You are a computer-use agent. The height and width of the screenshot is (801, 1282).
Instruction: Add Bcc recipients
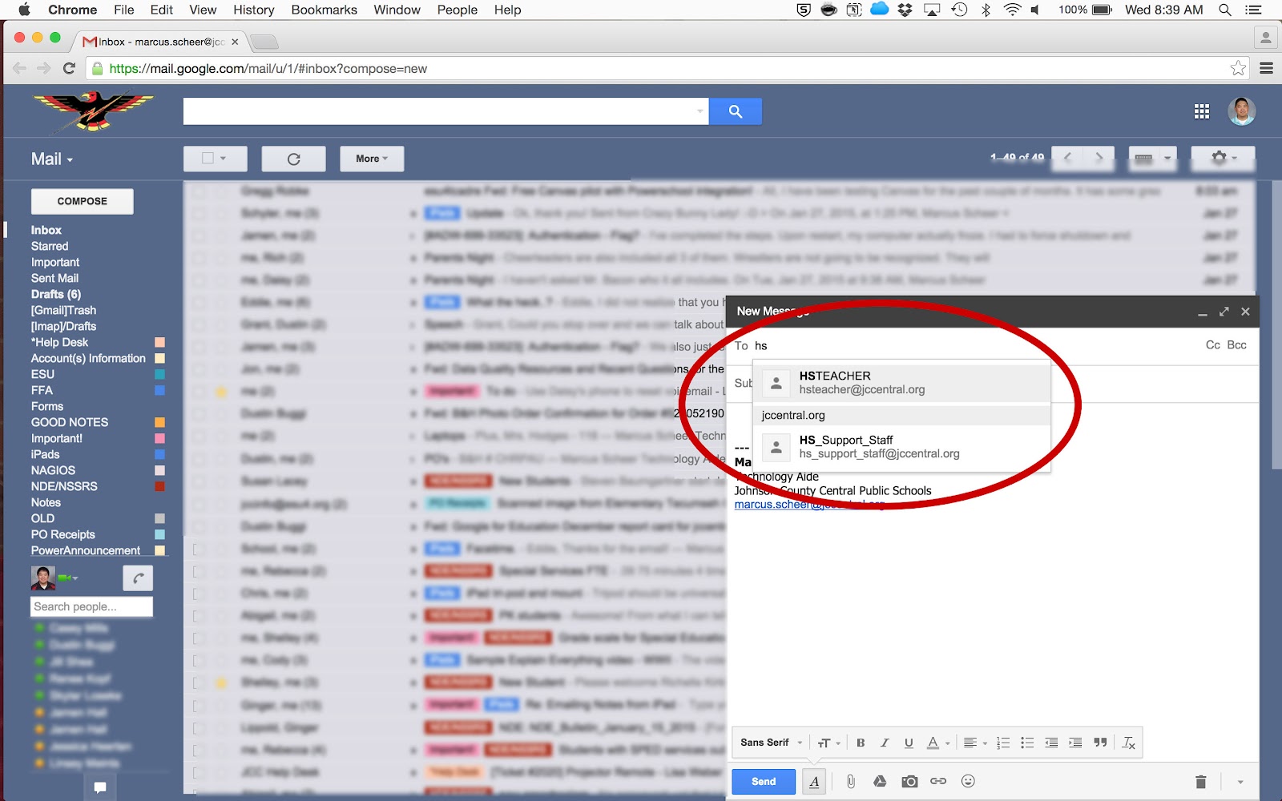pyautogui.click(x=1237, y=345)
